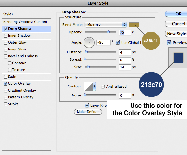Select Color Overlay in styles list
Image resolution: width=187 pixels, height=155 pixels.
point(19,83)
